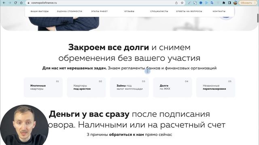Toggle the browser side panel icon
Image resolution: width=259 pixels, height=145 pixels.
[229, 3]
